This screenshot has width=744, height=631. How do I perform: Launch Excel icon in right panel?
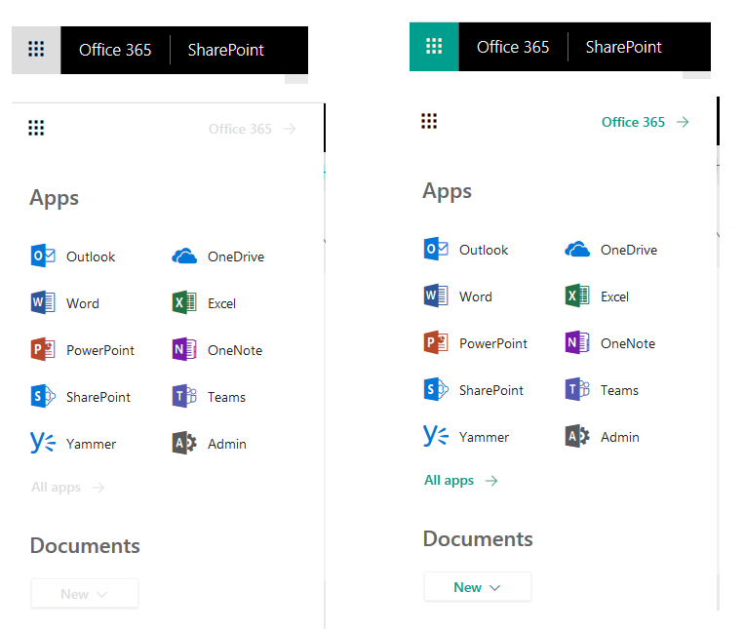coord(577,296)
